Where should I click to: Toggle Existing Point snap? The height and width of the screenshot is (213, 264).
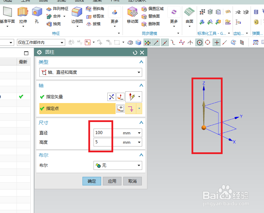(x=217, y=42)
